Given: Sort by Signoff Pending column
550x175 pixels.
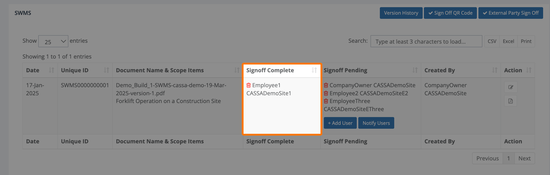Looking at the screenshot, I should 415,70.
